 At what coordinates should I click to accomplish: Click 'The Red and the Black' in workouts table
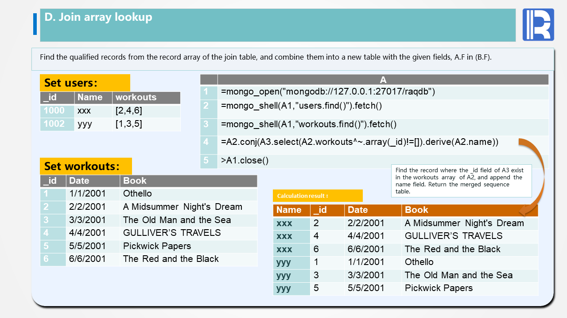[x=171, y=259]
